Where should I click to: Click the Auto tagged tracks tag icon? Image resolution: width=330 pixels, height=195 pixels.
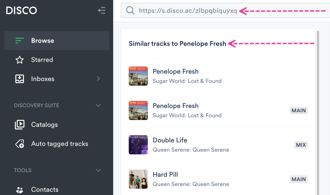pyautogui.click(x=19, y=144)
